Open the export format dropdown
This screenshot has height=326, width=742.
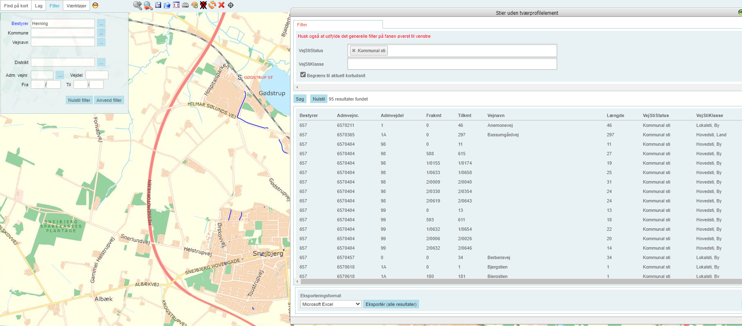coord(331,304)
